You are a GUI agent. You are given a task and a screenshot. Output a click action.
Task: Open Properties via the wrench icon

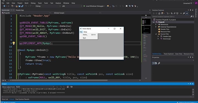pos(184,13)
